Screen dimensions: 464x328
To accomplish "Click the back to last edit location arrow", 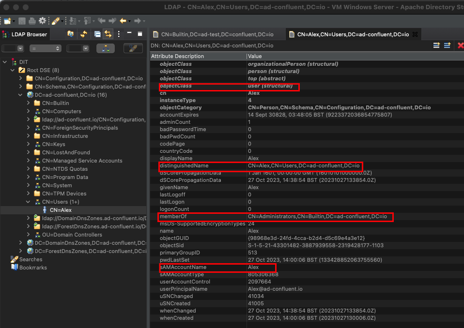I will [x=102, y=21].
